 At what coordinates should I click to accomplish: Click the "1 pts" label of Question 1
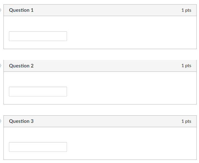tap(186, 10)
